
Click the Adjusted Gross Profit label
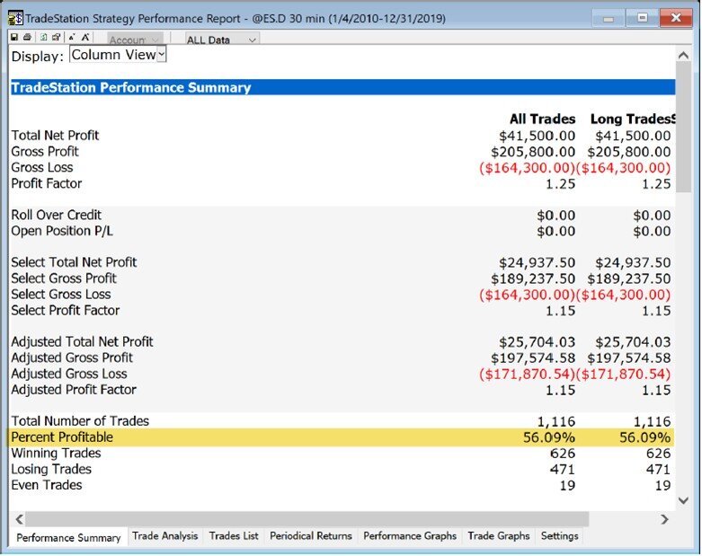click(x=72, y=357)
